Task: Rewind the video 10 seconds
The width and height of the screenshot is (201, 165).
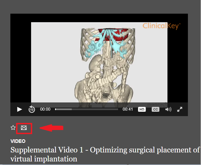Action: coord(32,110)
